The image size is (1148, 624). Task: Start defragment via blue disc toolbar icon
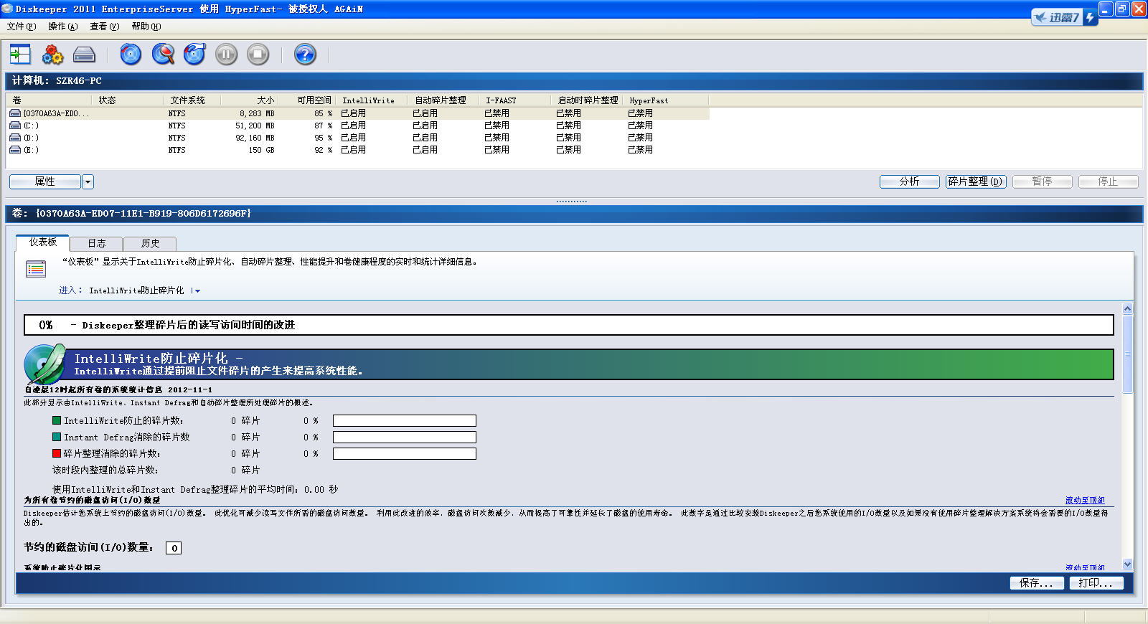point(131,55)
